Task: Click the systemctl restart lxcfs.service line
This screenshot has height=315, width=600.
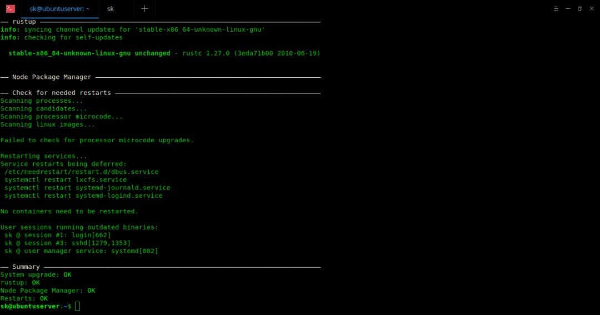Action: pos(66,180)
